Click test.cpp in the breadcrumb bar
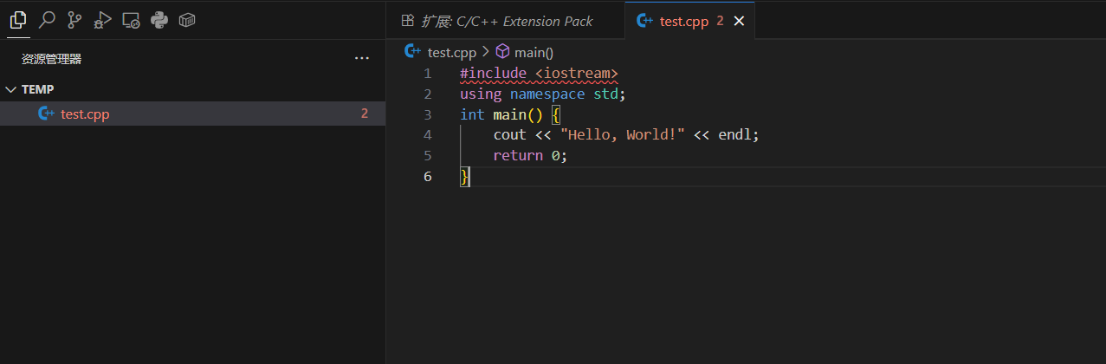This screenshot has height=364, width=1106. (451, 52)
